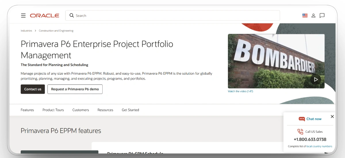Click The Standard for Planning and Scheduling text
The height and width of the screenshot is (158, 345).
coord(54,65)
